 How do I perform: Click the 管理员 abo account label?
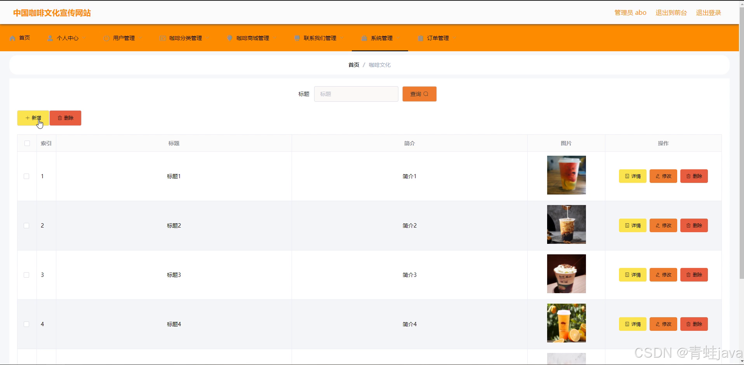pyautogui.click(x=630, y=13)
